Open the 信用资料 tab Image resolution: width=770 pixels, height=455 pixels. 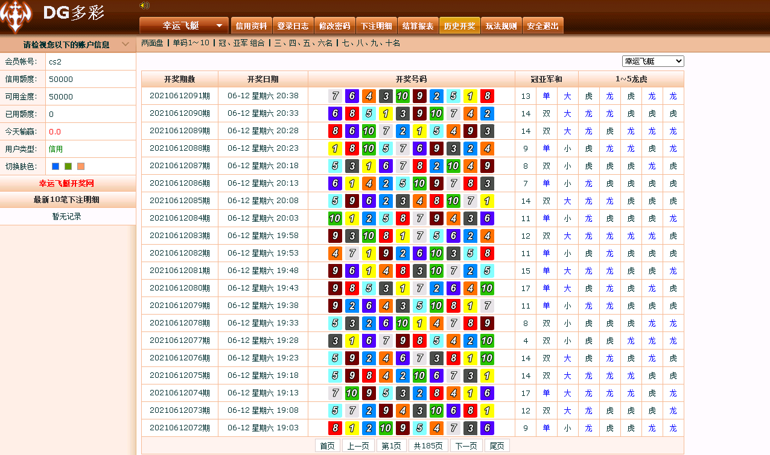(x=251, y=26)
